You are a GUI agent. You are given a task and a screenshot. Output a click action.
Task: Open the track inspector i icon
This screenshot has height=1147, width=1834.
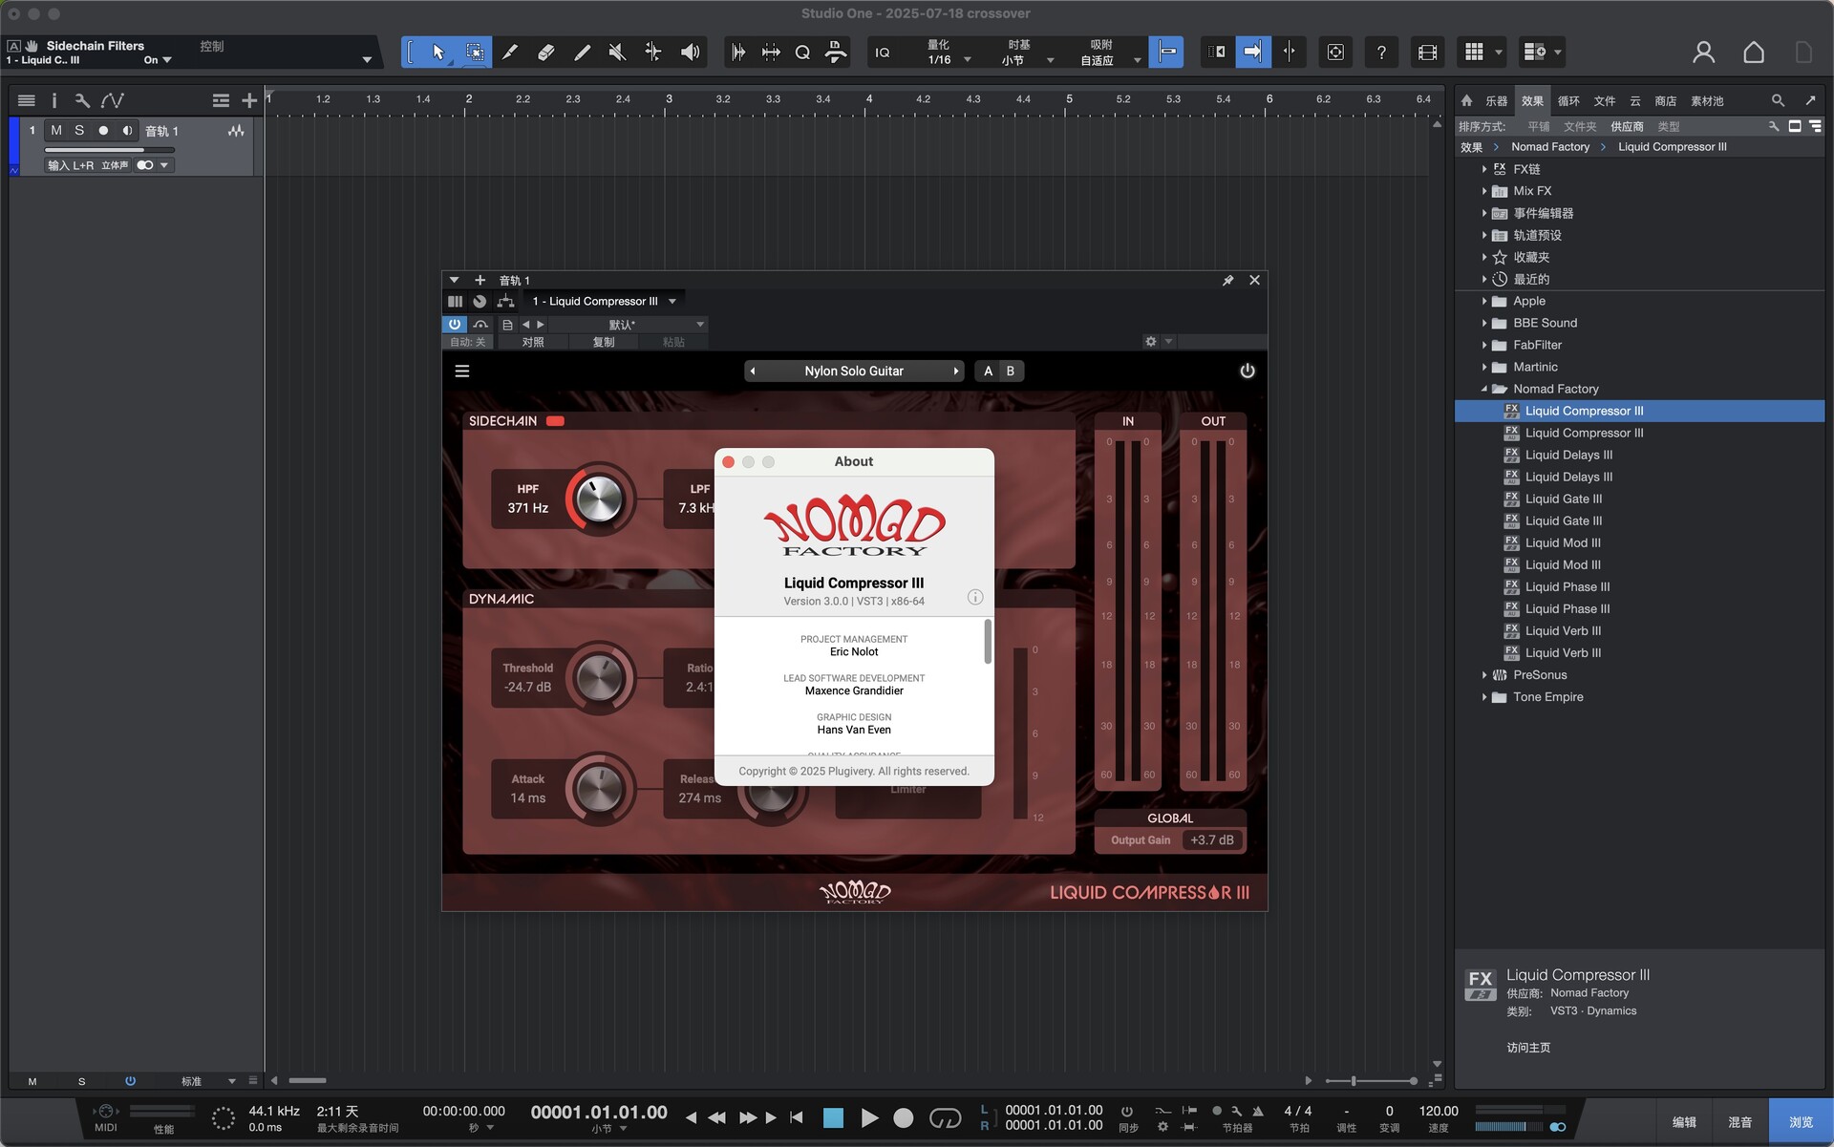tap(54, 100)
